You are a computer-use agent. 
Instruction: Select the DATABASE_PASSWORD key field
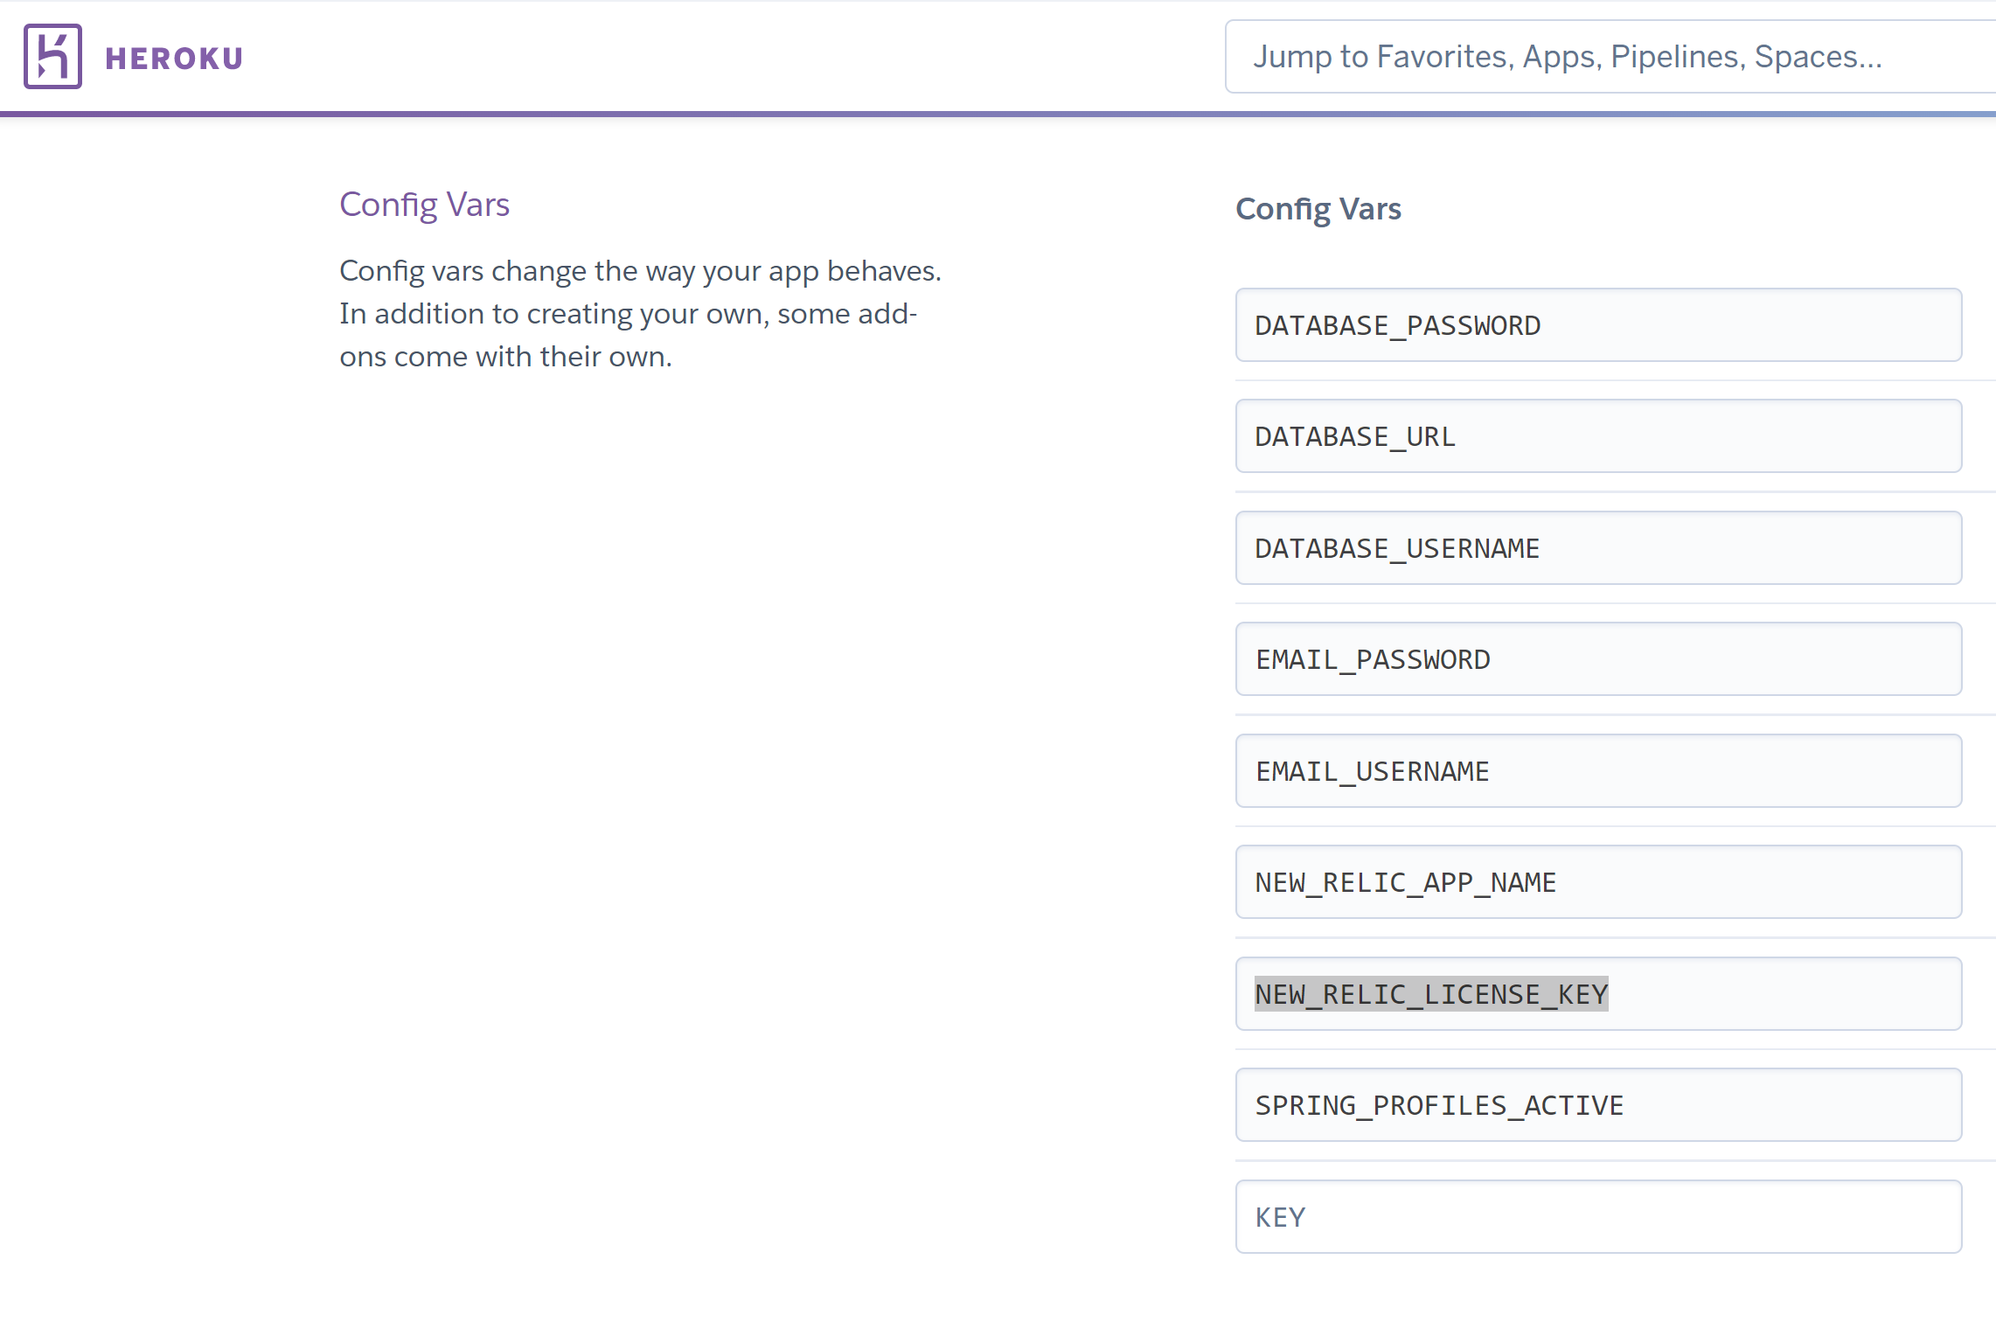coord(1597,325)
